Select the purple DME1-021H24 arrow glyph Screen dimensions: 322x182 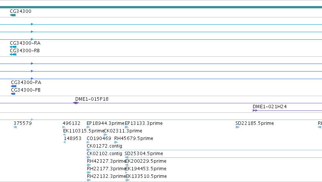pos(255,110)
